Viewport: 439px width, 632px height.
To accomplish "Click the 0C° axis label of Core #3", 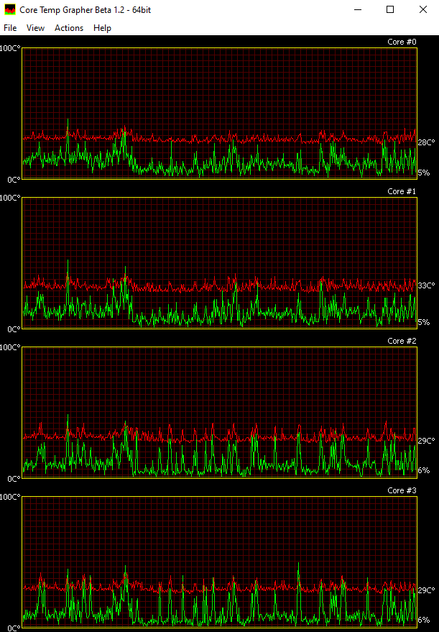I will pos(14,628).
